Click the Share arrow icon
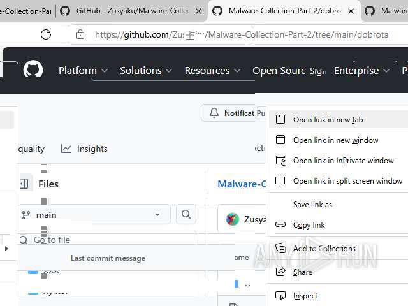This screenshot has height=306, width=408. [x=280, y=272]
